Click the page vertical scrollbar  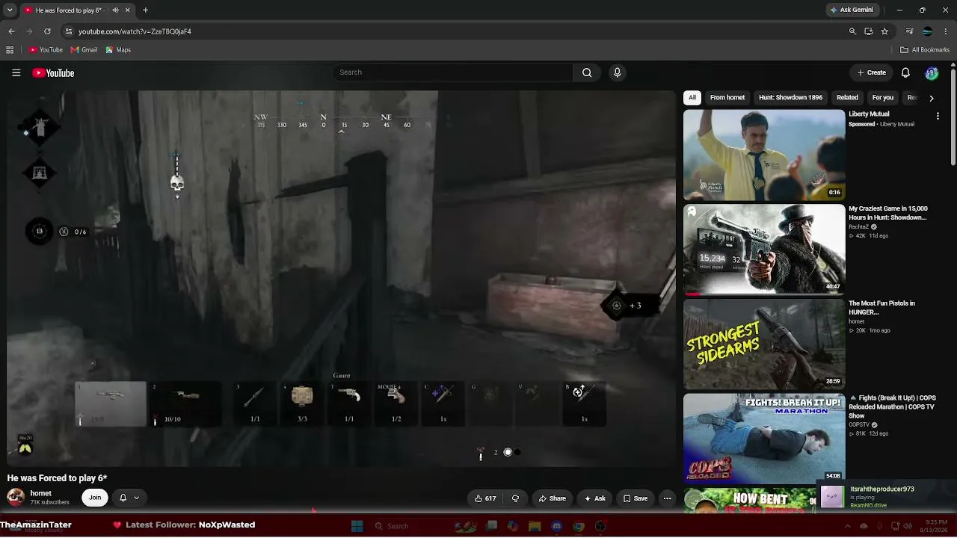pyautogui.click(x=953, y=116)
